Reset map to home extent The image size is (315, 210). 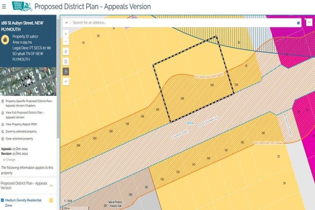(66, 62)
